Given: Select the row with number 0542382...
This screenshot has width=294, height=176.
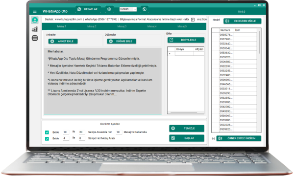Looking at the screenshot, I should point(234,107).
